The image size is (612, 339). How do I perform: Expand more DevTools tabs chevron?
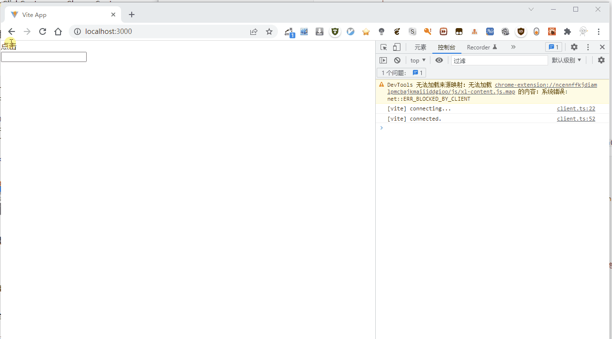pos(513,47)
